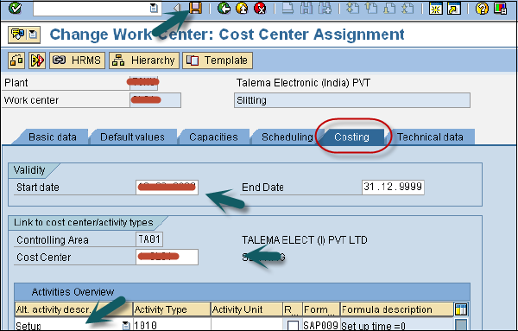
Task: Open Help question mark icon
Action: 482,9
